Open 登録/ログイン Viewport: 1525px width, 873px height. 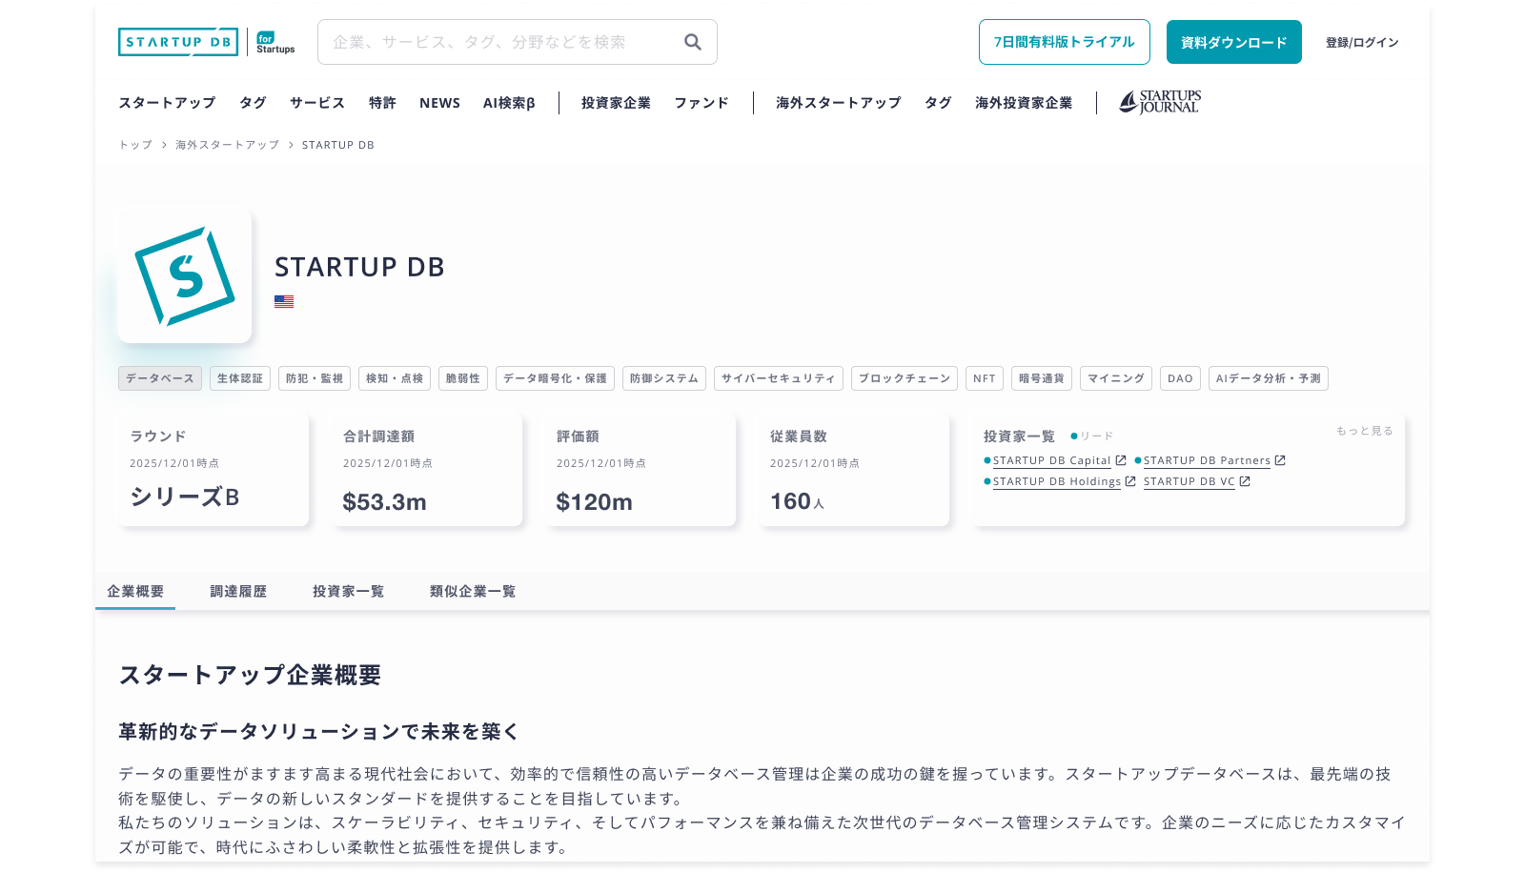1362,42
